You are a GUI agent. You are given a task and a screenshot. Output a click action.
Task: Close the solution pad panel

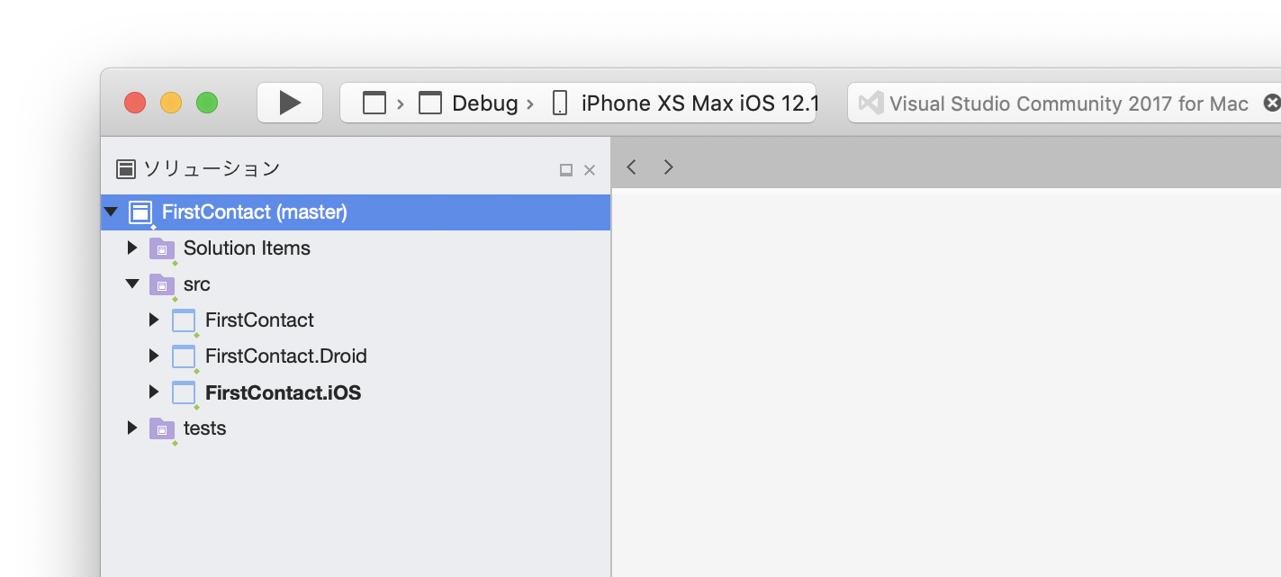(x=590, y=169)
